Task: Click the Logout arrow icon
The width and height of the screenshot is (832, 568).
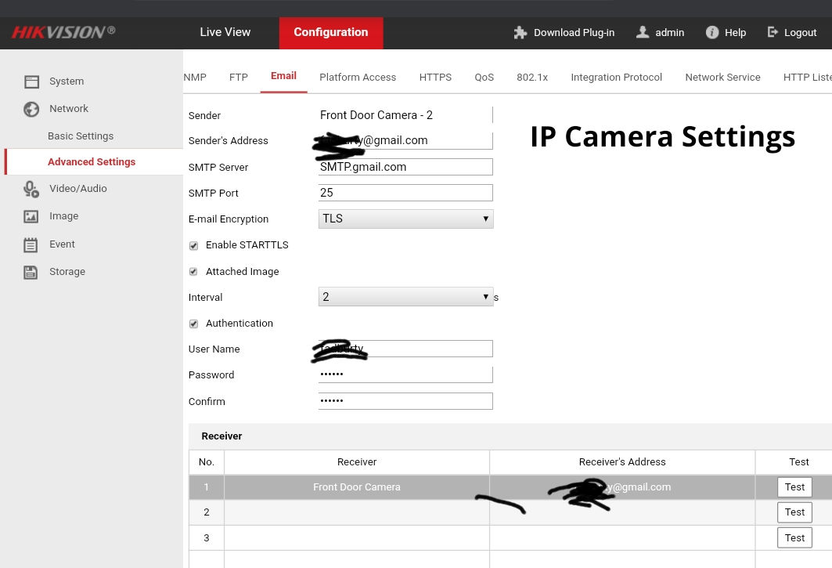Action: [x=773, y=32]
